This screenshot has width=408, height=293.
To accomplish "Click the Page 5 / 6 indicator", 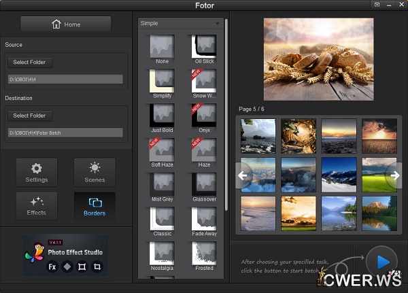I will (x=252, y=109).
